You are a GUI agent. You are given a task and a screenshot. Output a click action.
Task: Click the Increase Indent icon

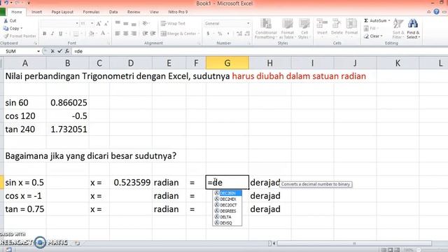[x=153, y=34]
